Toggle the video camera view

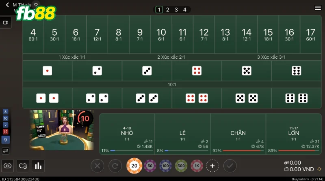pyautogui.click(x=6, y=23)
